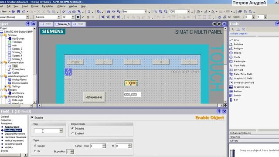The image size is (279, 157).
Task: Zoom in with the magnifier plus icon
Action: 160,11
